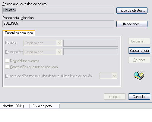Click the SOLUS05 location field
152x122 pixels.
coord(58,24)
